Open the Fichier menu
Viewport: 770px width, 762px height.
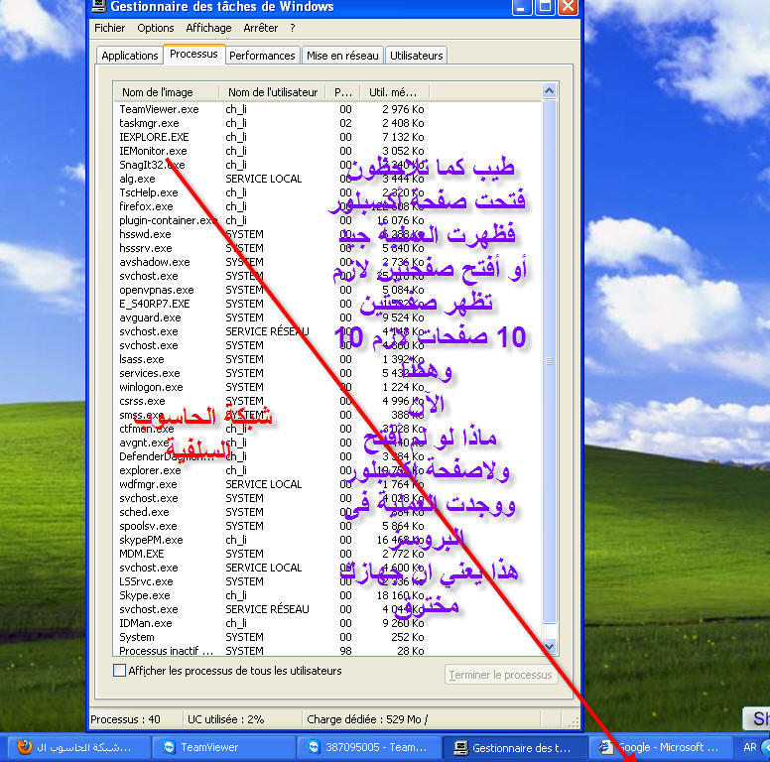[109, 28]
